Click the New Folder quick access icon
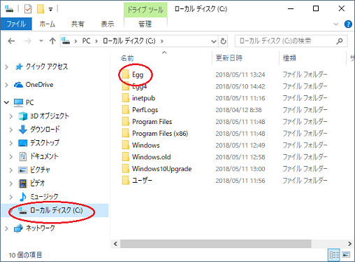Image resolution: width=355 pixels, height=262 pixels. 41,9
